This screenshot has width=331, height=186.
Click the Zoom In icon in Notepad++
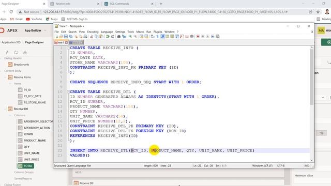(x=130, y=37)
